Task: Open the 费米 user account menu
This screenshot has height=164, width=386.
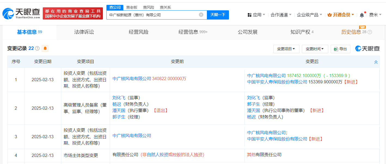Action: click(375, 15)
